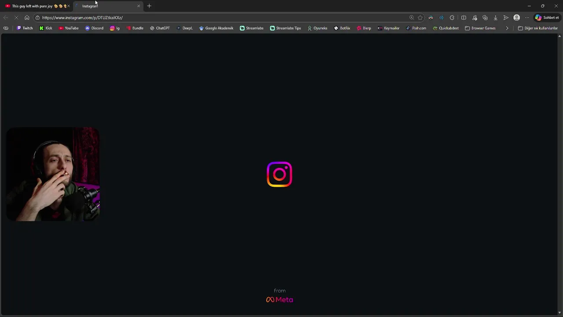Image resolution: width=563 pixels, height=317 pixels.
Task: Open the YouTube bookmark
Action: [69, 28]
